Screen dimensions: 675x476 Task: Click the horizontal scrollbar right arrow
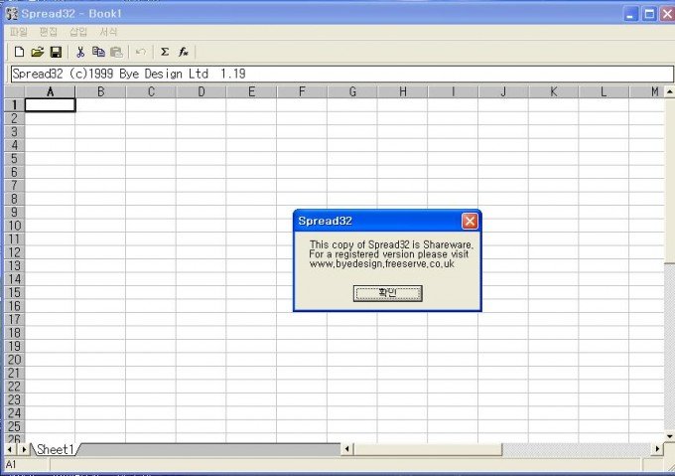[657, 449]
